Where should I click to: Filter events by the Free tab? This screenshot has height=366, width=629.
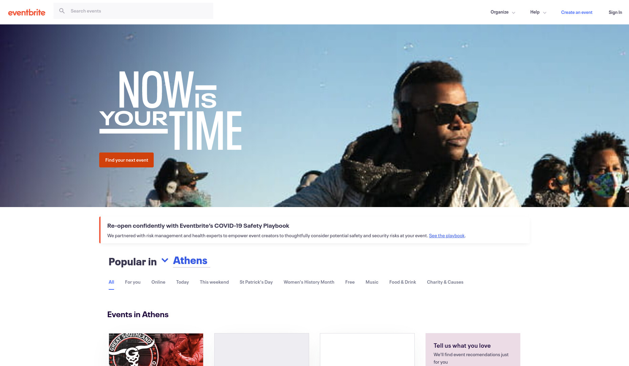tap(350, 282)
